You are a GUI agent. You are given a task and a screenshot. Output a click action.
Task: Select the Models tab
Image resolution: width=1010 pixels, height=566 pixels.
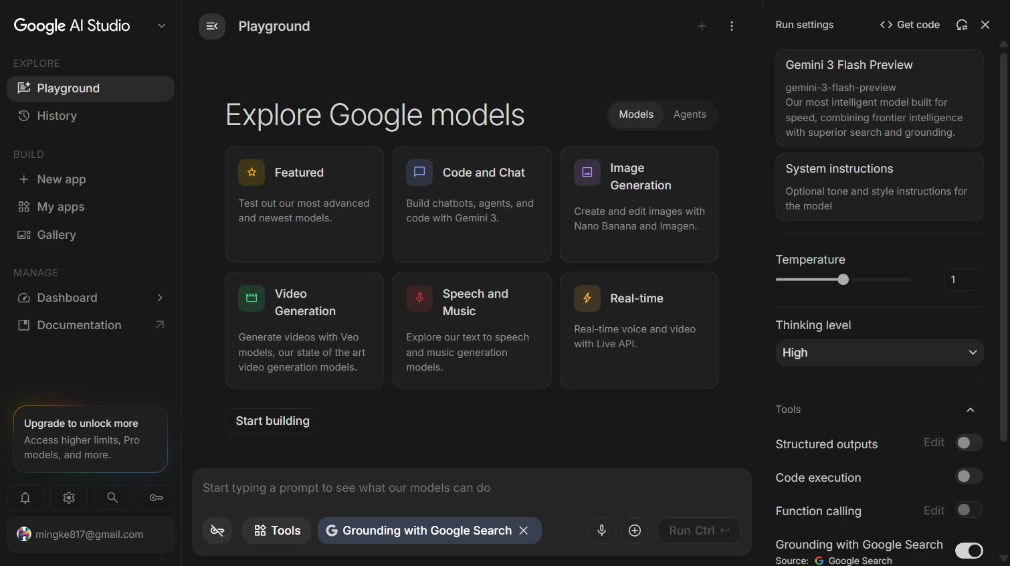636,114
